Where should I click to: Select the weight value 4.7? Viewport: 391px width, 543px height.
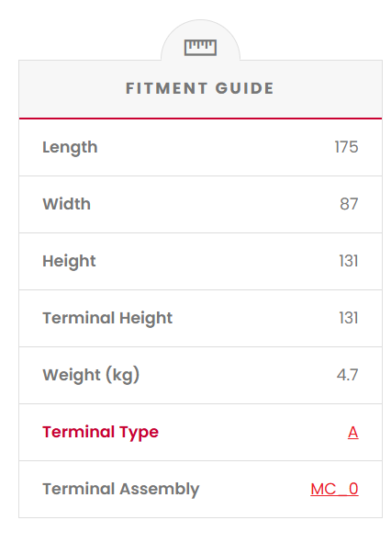pyautogui.click(x=347, y=375)
